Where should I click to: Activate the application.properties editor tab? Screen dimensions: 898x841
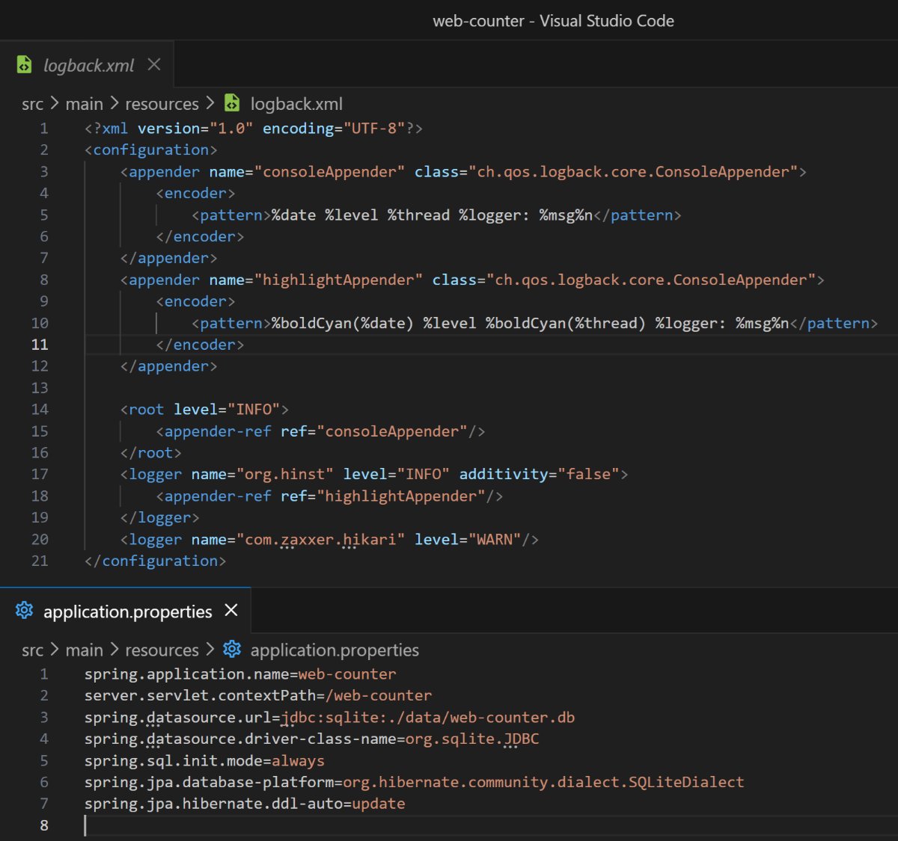tap(127, 612)
